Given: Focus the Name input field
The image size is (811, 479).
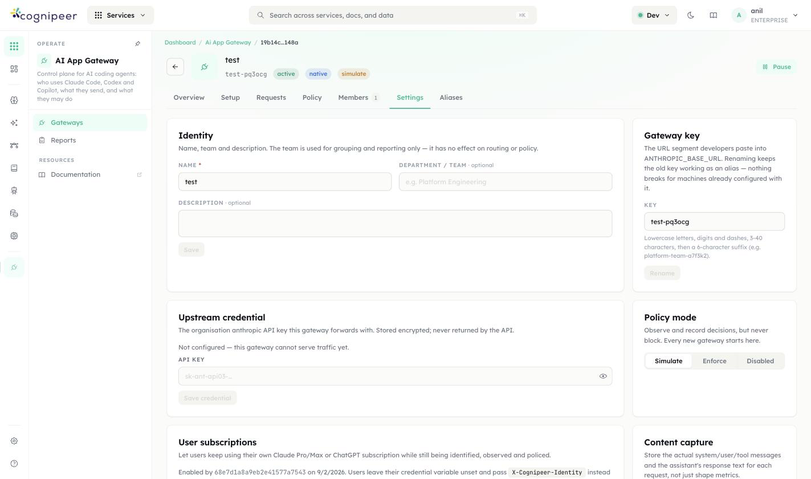Looking at the screenshot, I should 285,182.
